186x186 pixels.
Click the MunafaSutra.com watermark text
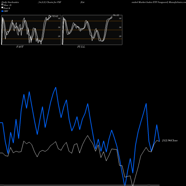(x=177, y=2)
